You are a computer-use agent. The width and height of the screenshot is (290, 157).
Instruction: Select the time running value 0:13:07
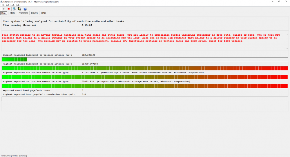click(x=87, y=25)
